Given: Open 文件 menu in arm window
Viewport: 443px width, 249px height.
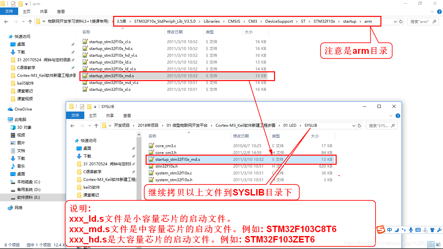Looking at the screenshot, I should tap(9, 11).
